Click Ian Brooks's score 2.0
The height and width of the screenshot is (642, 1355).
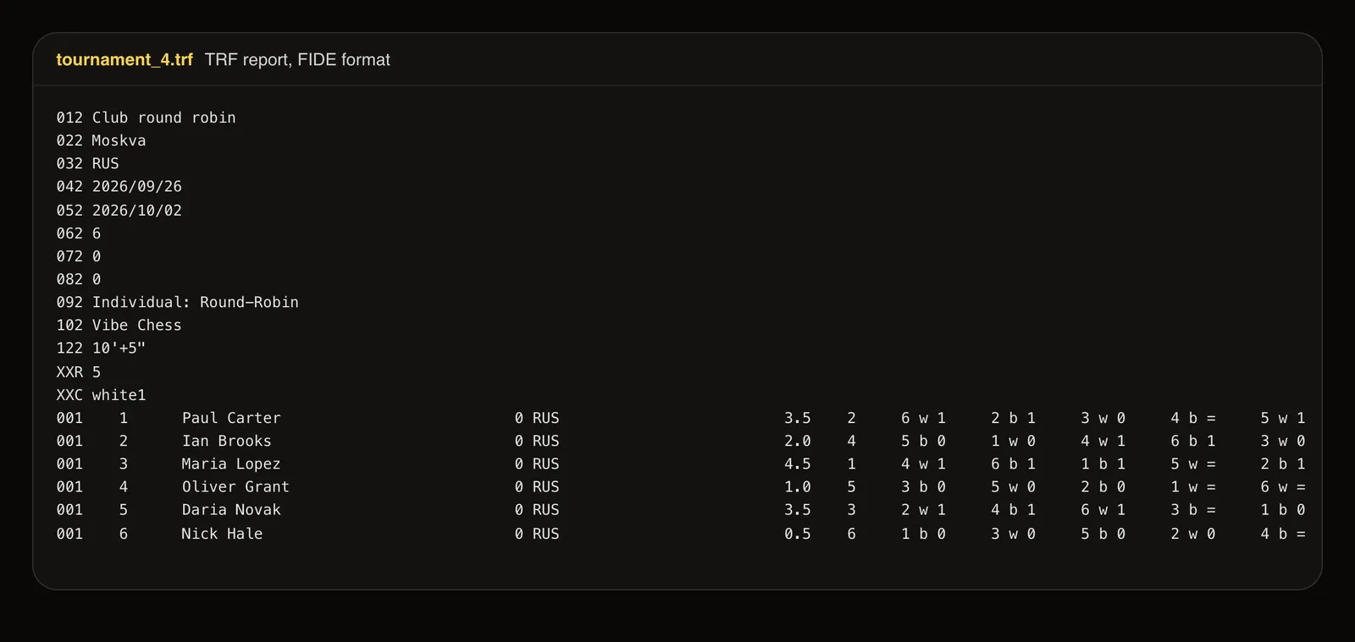(798, 441)
